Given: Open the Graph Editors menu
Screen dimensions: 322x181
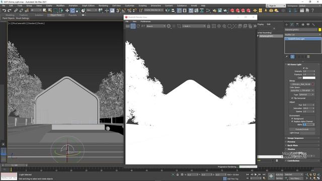Looking at the screenshot, I should (x=89, y=6).
